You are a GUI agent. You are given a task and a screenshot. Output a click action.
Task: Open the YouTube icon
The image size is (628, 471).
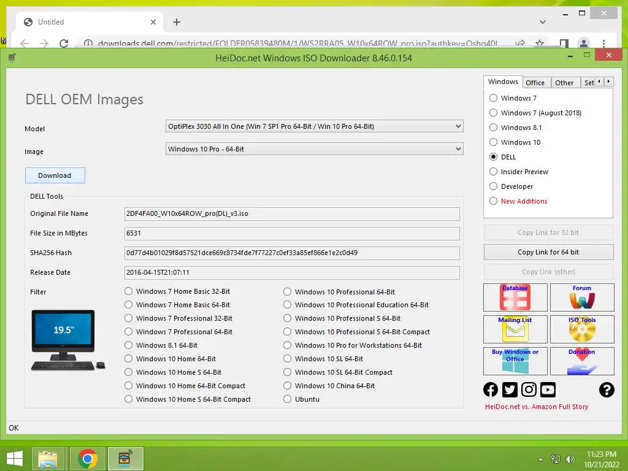click(548, 389)
